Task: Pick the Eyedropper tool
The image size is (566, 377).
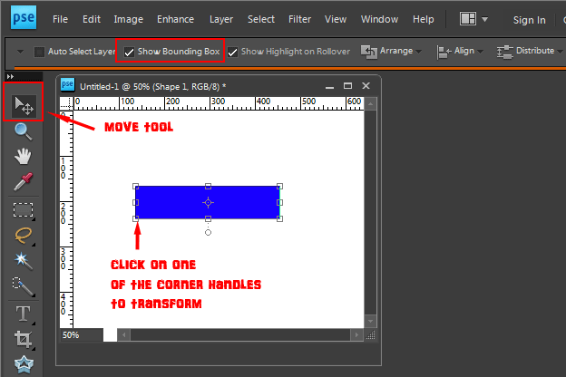Action: 23,181
